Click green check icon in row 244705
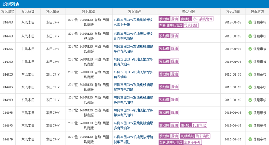 (x=250, y=87)
